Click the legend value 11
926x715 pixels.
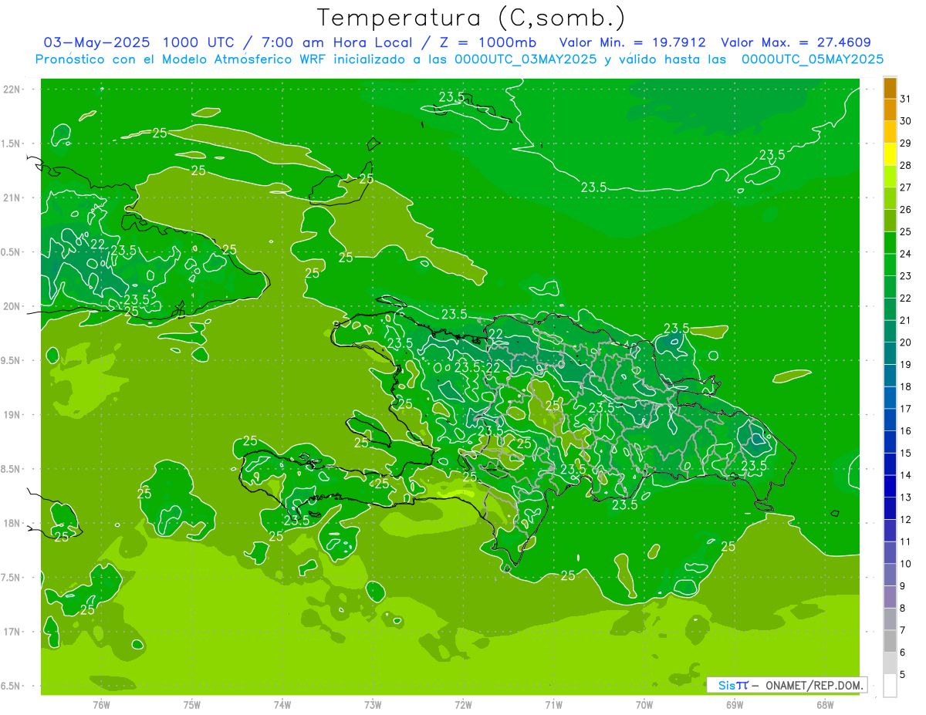click(x=905, y=541)
